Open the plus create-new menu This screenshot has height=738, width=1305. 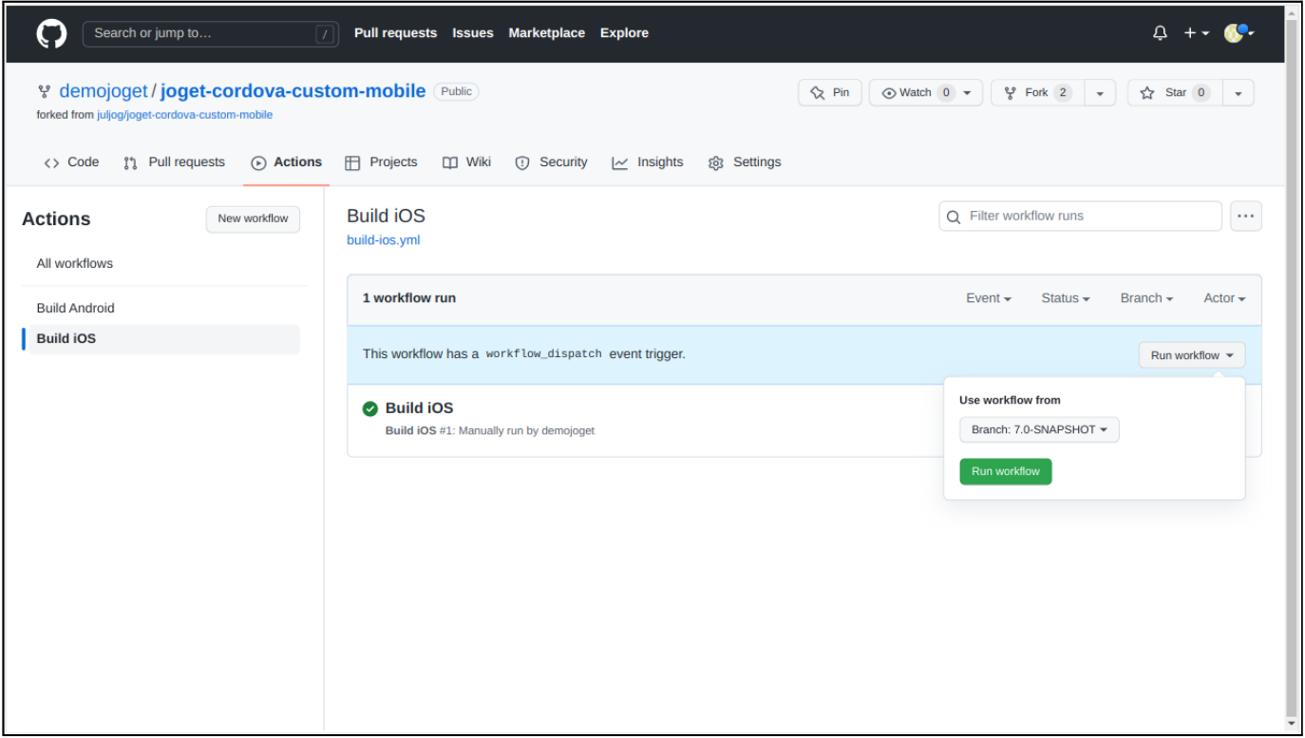(x=1196, y=33)
